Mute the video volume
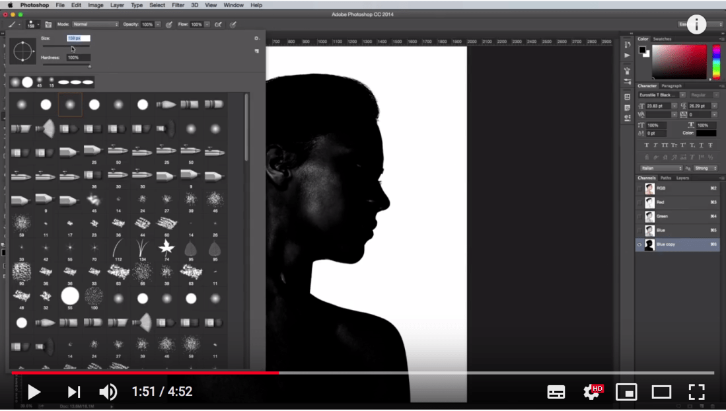Viewport: 726px width, 411px height. (107, 392)
